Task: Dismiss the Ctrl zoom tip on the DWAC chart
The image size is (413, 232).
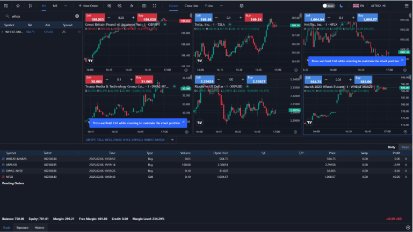Action: [183, 122]
